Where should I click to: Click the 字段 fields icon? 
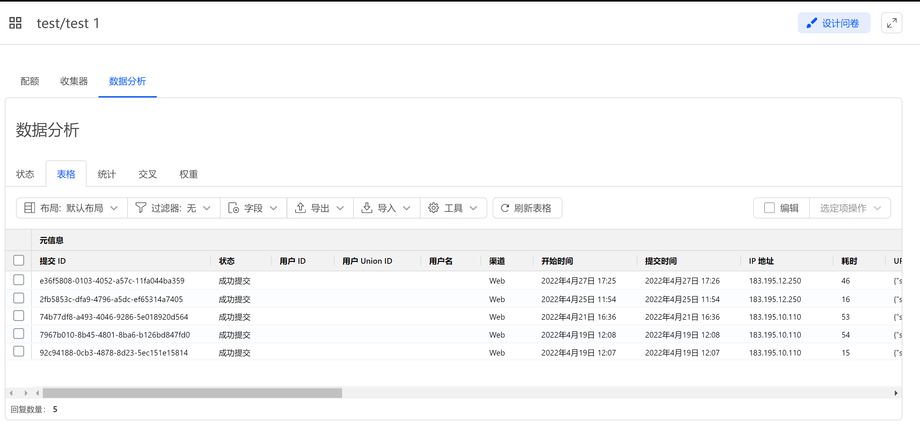[x=234, y=208]
